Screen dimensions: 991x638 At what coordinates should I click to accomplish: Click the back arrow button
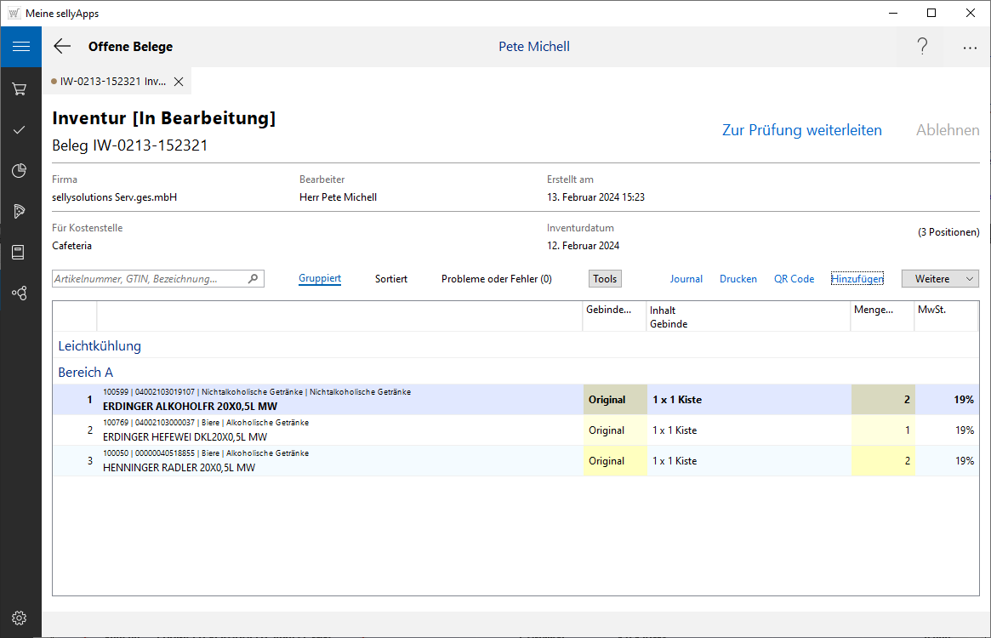[62, 47]
